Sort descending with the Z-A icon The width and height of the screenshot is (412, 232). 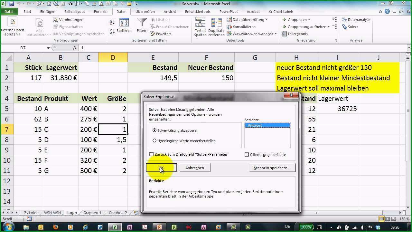pyautogui.click(x=112, y=31)
